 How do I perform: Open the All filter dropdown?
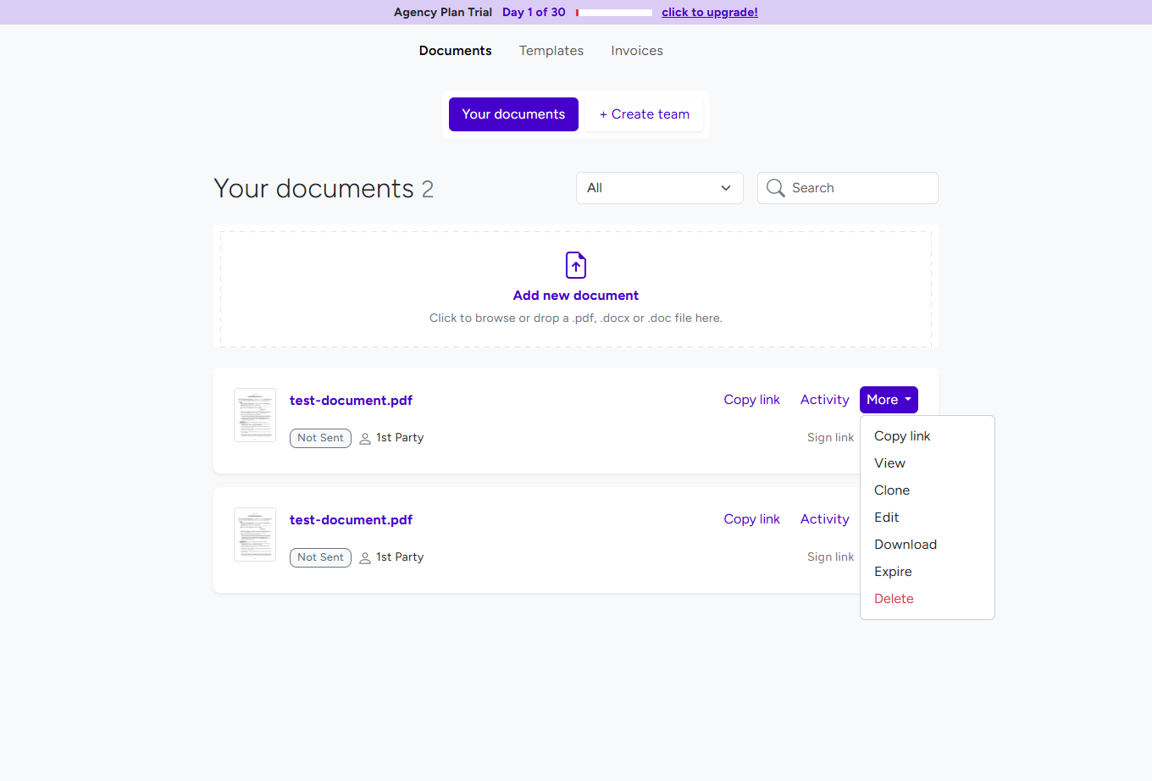(x=659, y=187)
